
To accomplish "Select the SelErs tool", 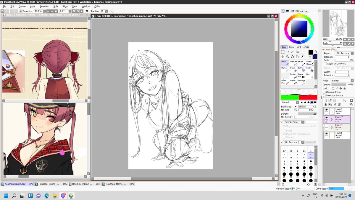I will coord(309,70).
